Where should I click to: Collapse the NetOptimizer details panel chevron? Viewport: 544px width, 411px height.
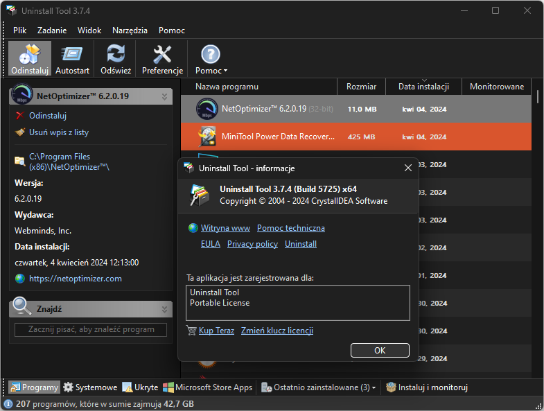(164, 96)
